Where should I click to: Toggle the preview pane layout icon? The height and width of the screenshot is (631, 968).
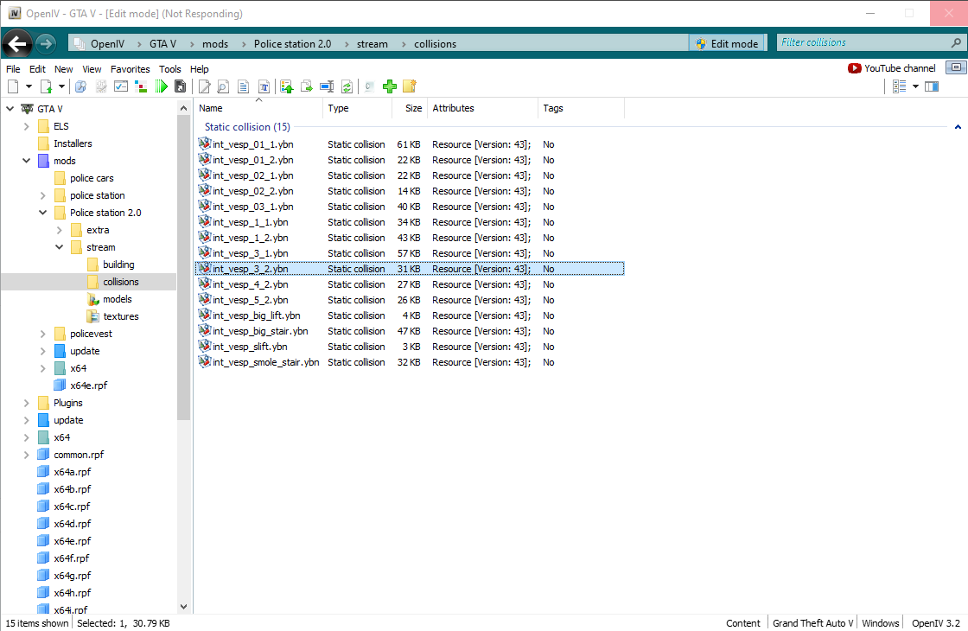point(932,86)
